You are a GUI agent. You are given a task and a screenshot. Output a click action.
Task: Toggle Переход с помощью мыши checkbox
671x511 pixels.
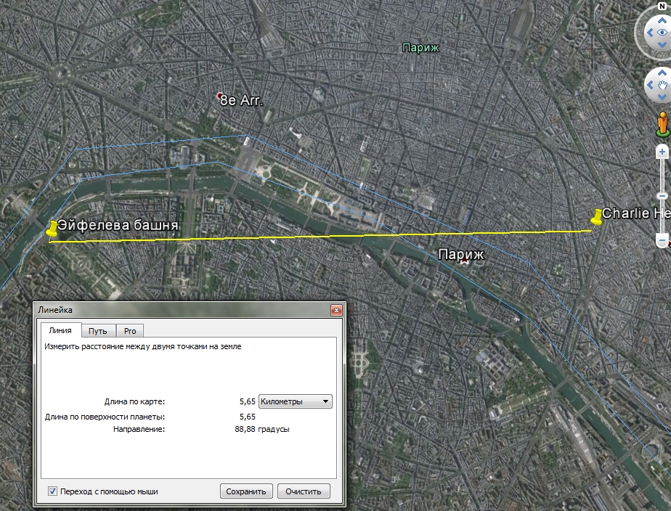(x=52, y=491)
